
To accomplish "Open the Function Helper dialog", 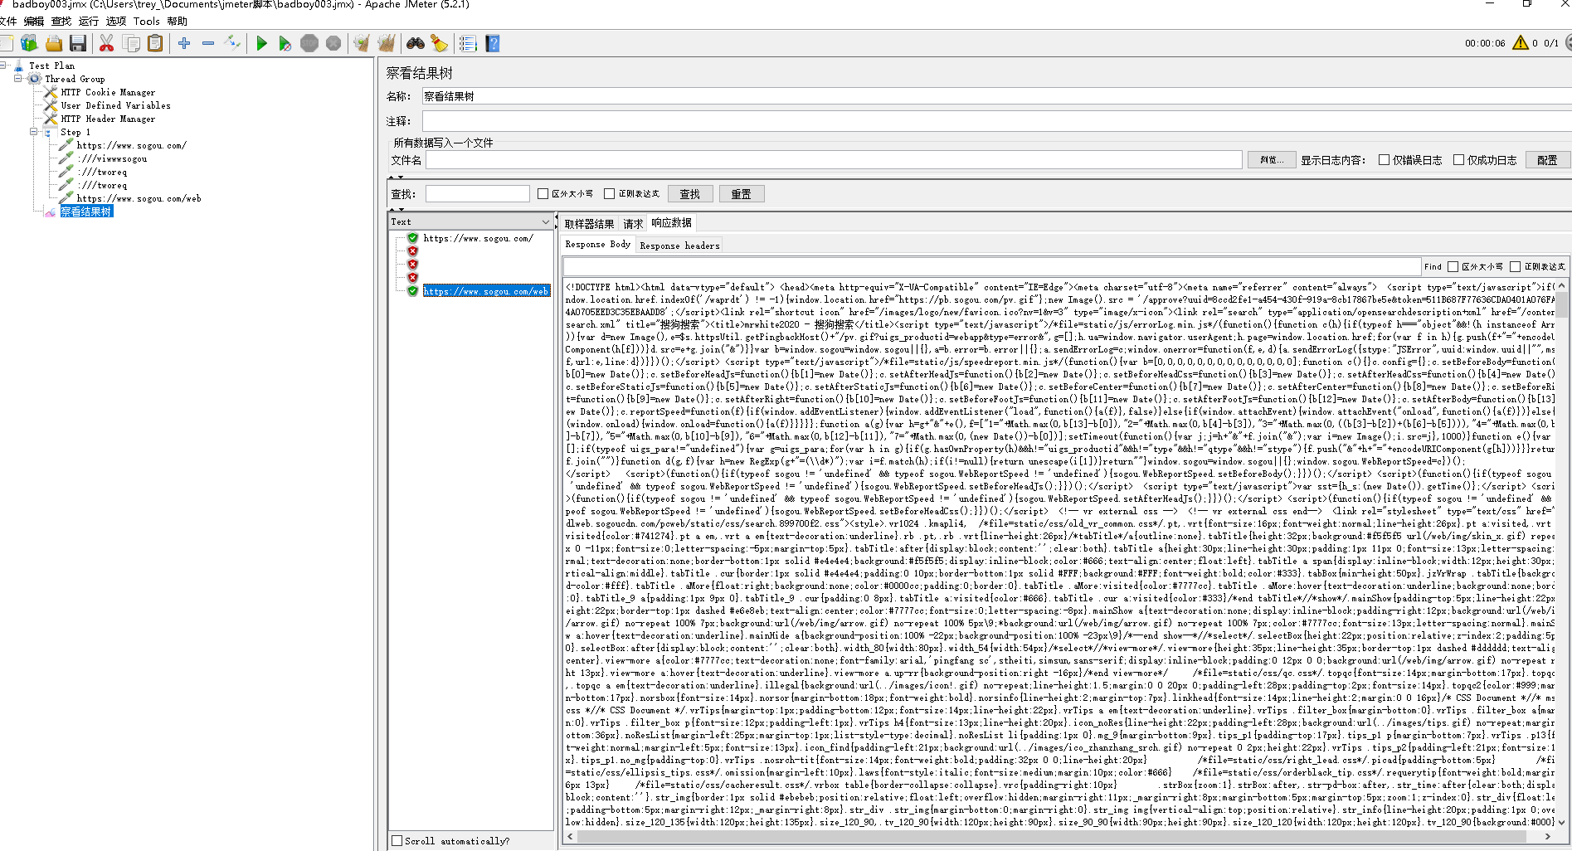I will tap(468, 43).
